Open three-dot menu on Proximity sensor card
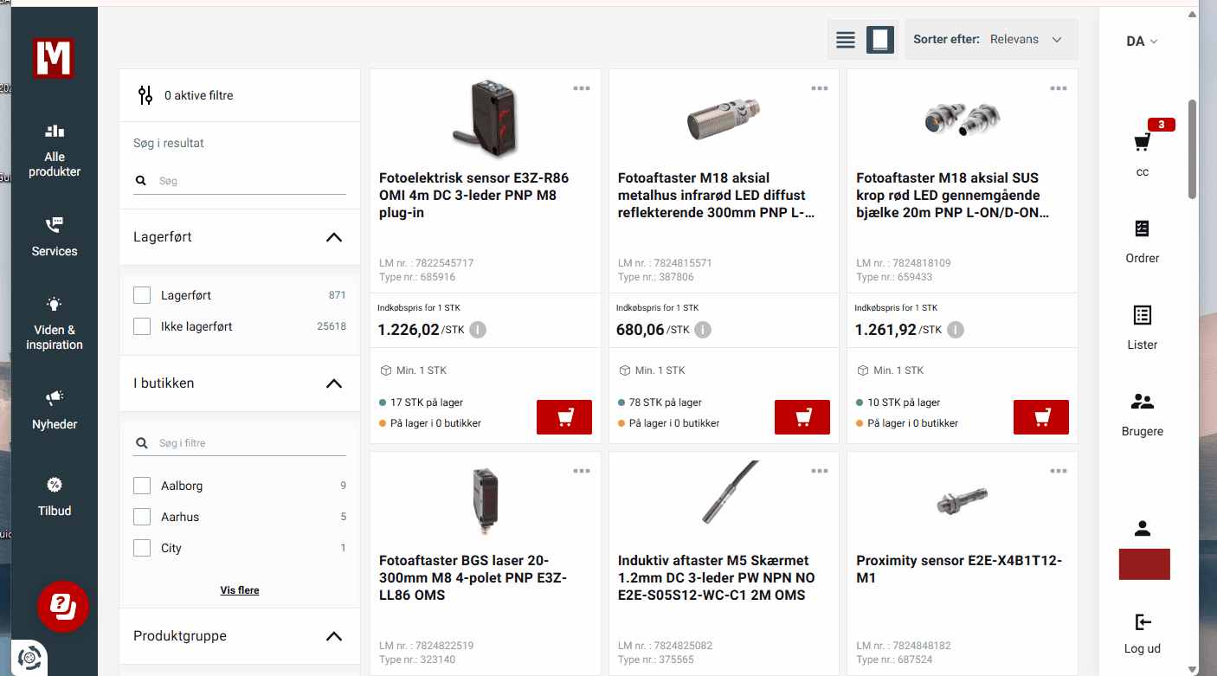This screenshot has height=676, width=1217. click(1058, 471)
